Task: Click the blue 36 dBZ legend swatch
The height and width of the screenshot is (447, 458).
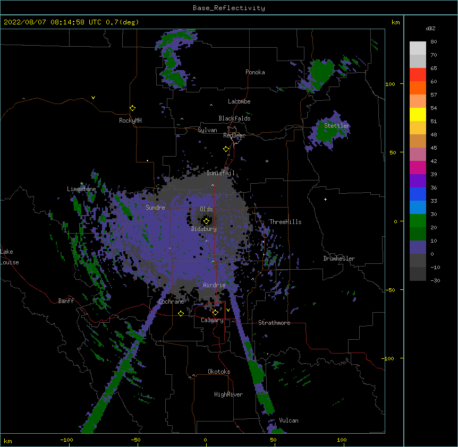Action: click(x=418, y=194)
